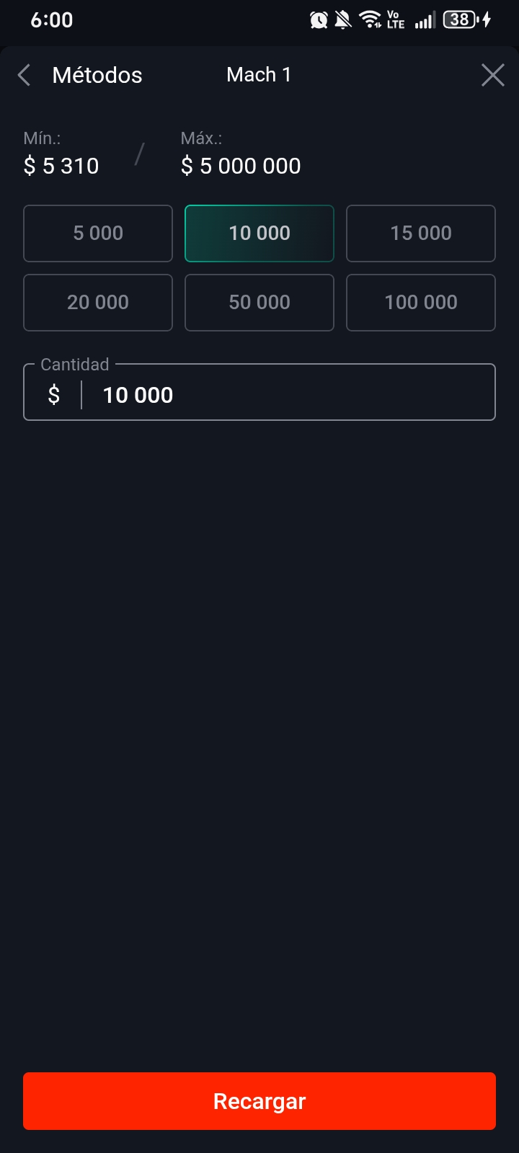Tap the muted notification bell icon
The width and height of the screenshot is (519, 1153).
343,20
